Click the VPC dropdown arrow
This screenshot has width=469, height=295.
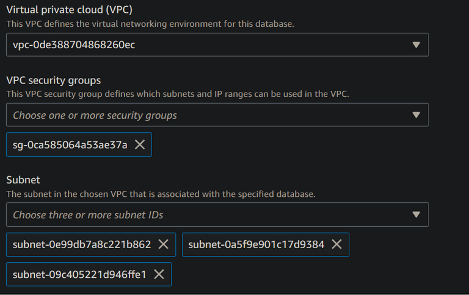coord(416,44)
